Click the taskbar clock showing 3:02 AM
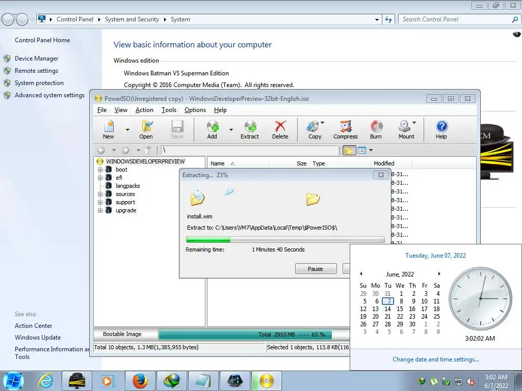This screenshot has height=391, width=522. [496, 381]
